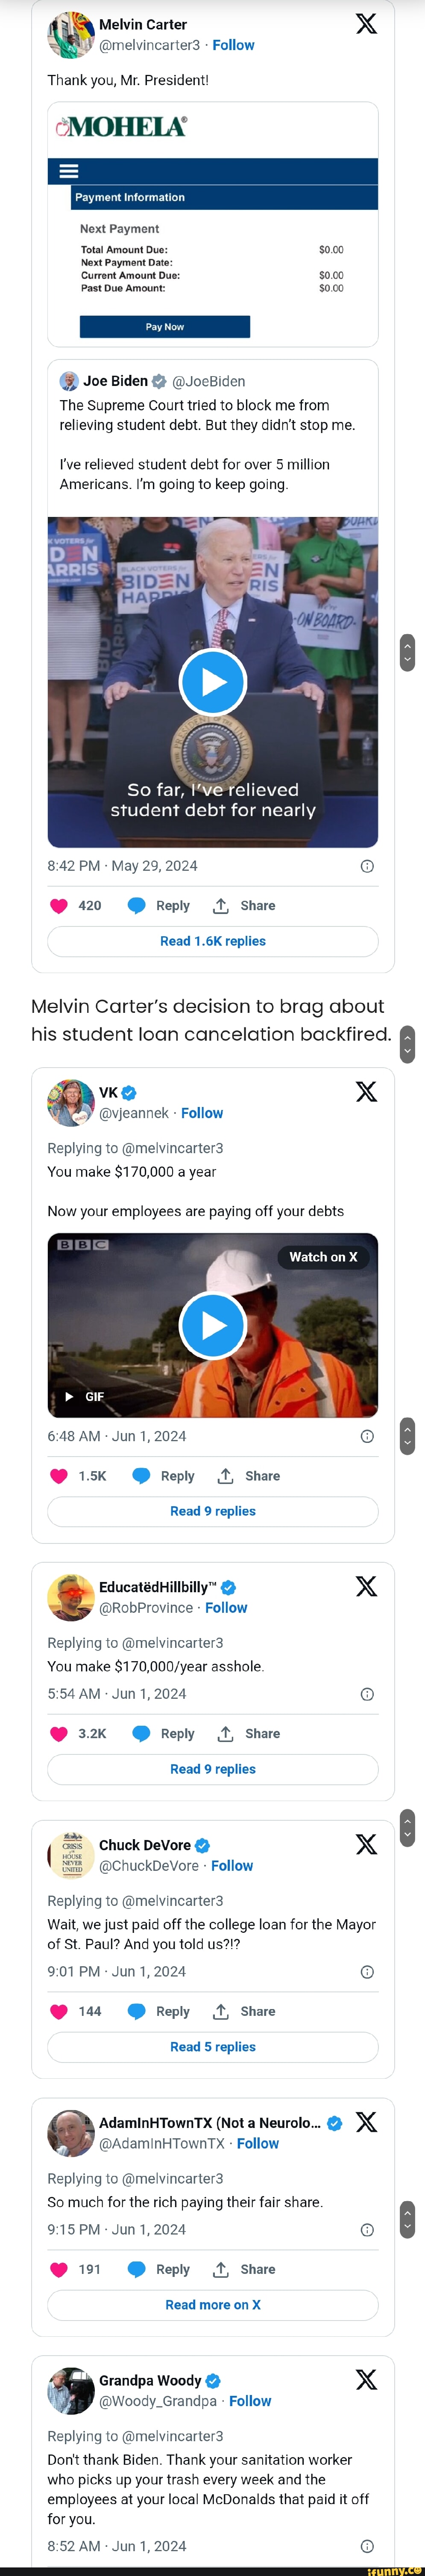Follow @ChuckDeVore account

[232, 1866]
